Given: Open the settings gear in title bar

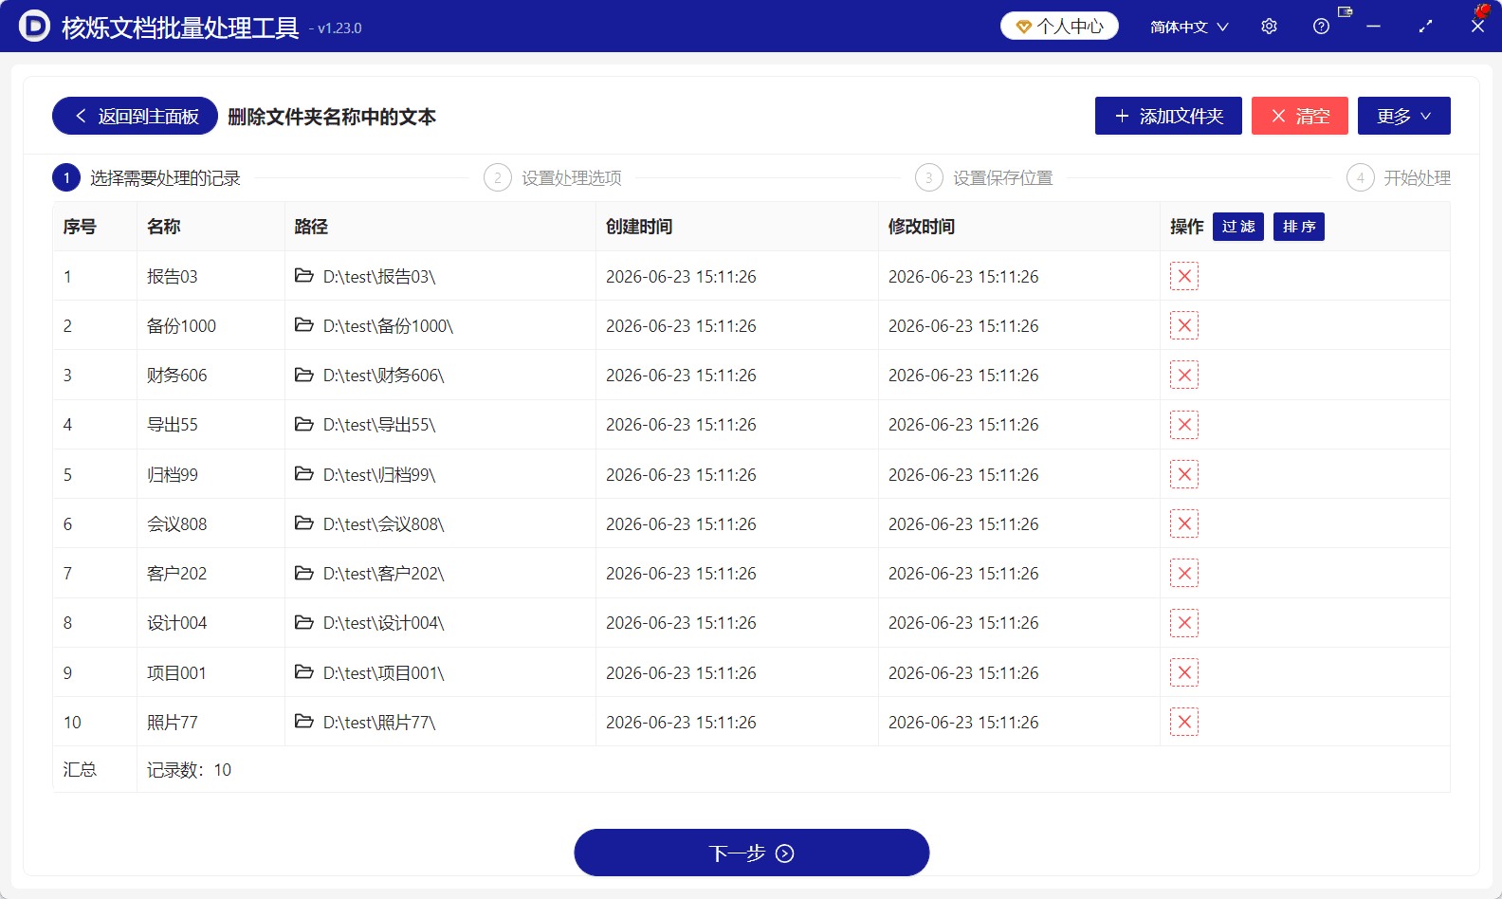Looking at the screenshot, I should tap(1269, 27).
